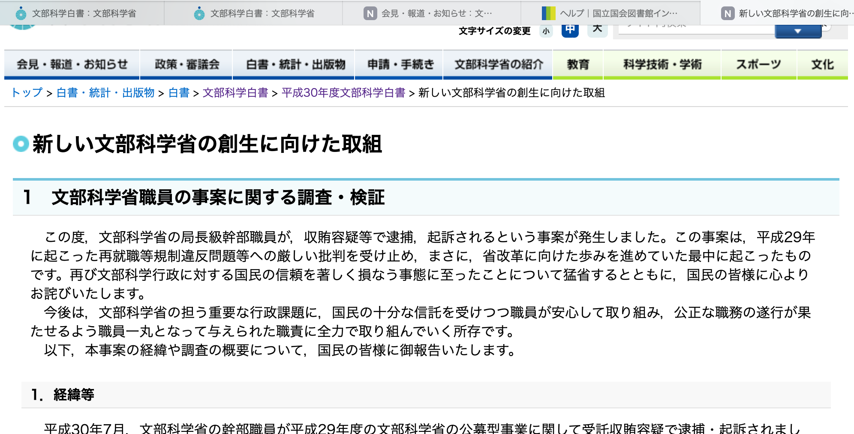This screenshot has width=854, height=434.
Task: Open the 政策・審議会 navigation menu
Action: (x=186, y=65)
